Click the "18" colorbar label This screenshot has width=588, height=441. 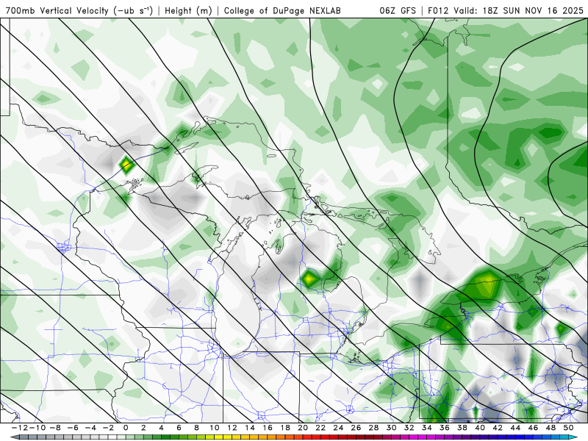click(285, 428)
